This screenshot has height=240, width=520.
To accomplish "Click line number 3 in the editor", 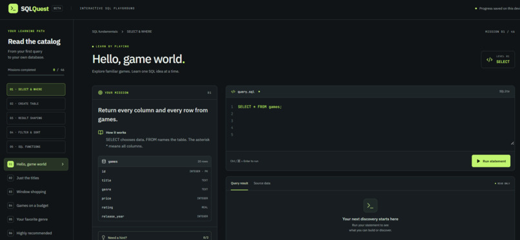I will (x=232, y=121).
